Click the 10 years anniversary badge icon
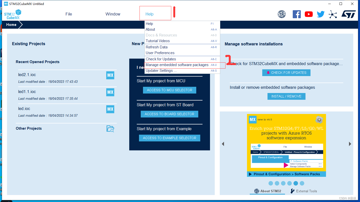The height and width of the screenshot is (202, 360). [282, 14]
